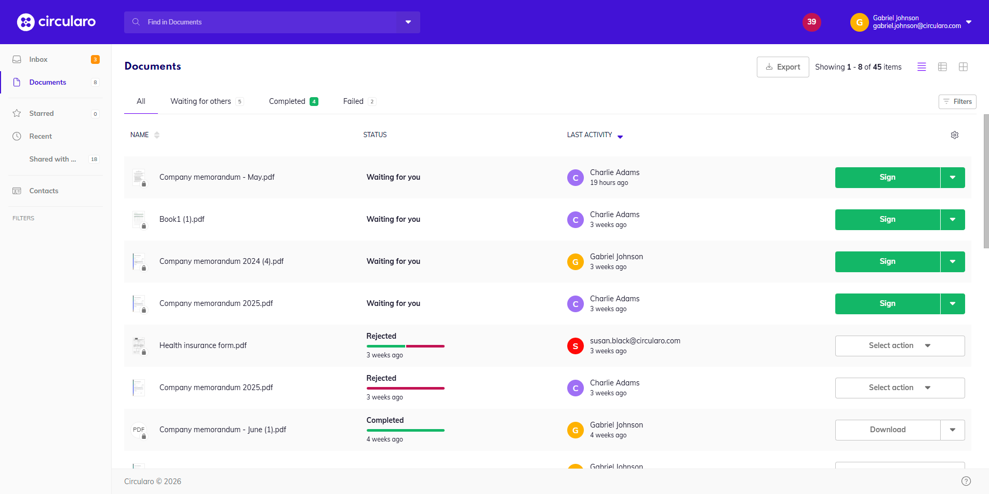Open the help question mark icon
This screenshot has height=494, width=989.
[966, 481]
